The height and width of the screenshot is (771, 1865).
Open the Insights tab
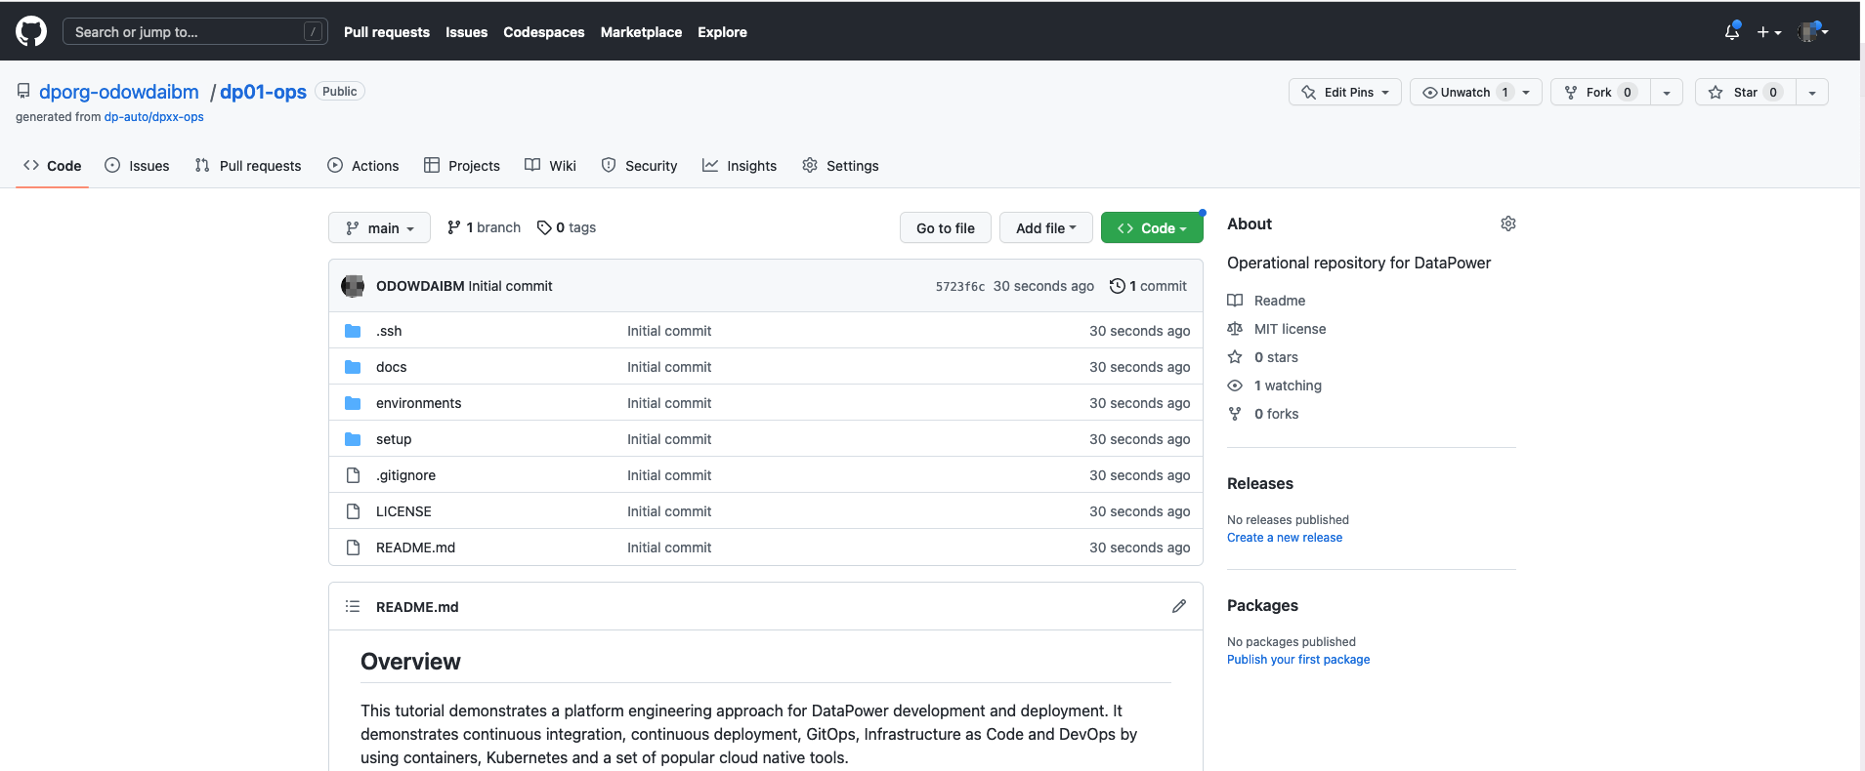pos(740,166)
